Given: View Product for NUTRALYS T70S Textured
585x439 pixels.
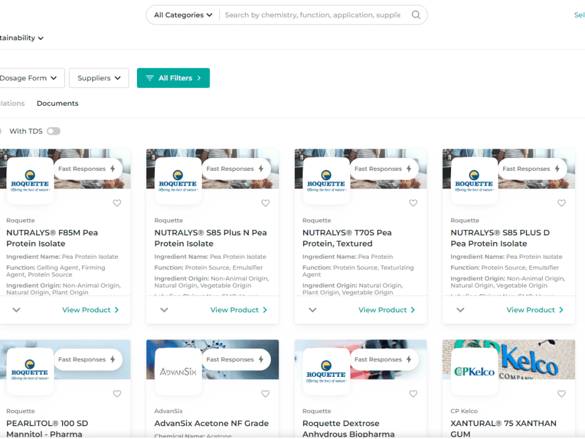Looking at the screenshot, I should [387, 310].
